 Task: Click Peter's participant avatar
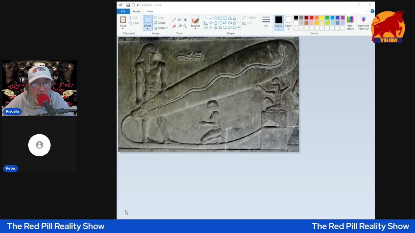[x=39, y=145]
